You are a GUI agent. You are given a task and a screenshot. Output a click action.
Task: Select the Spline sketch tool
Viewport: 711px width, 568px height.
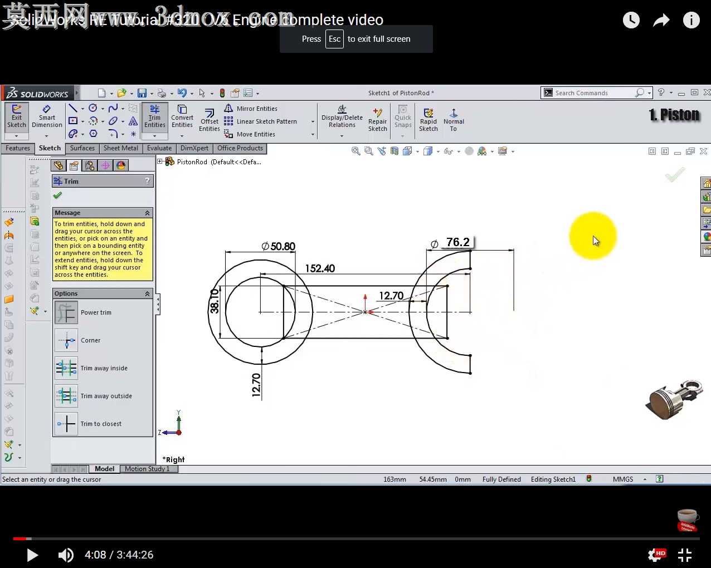pos(113,108)
